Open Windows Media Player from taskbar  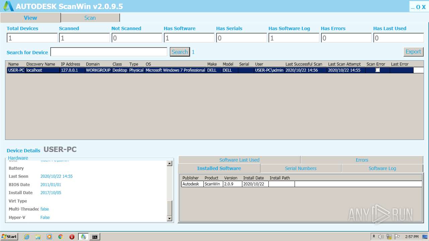(x=49, y=237)
